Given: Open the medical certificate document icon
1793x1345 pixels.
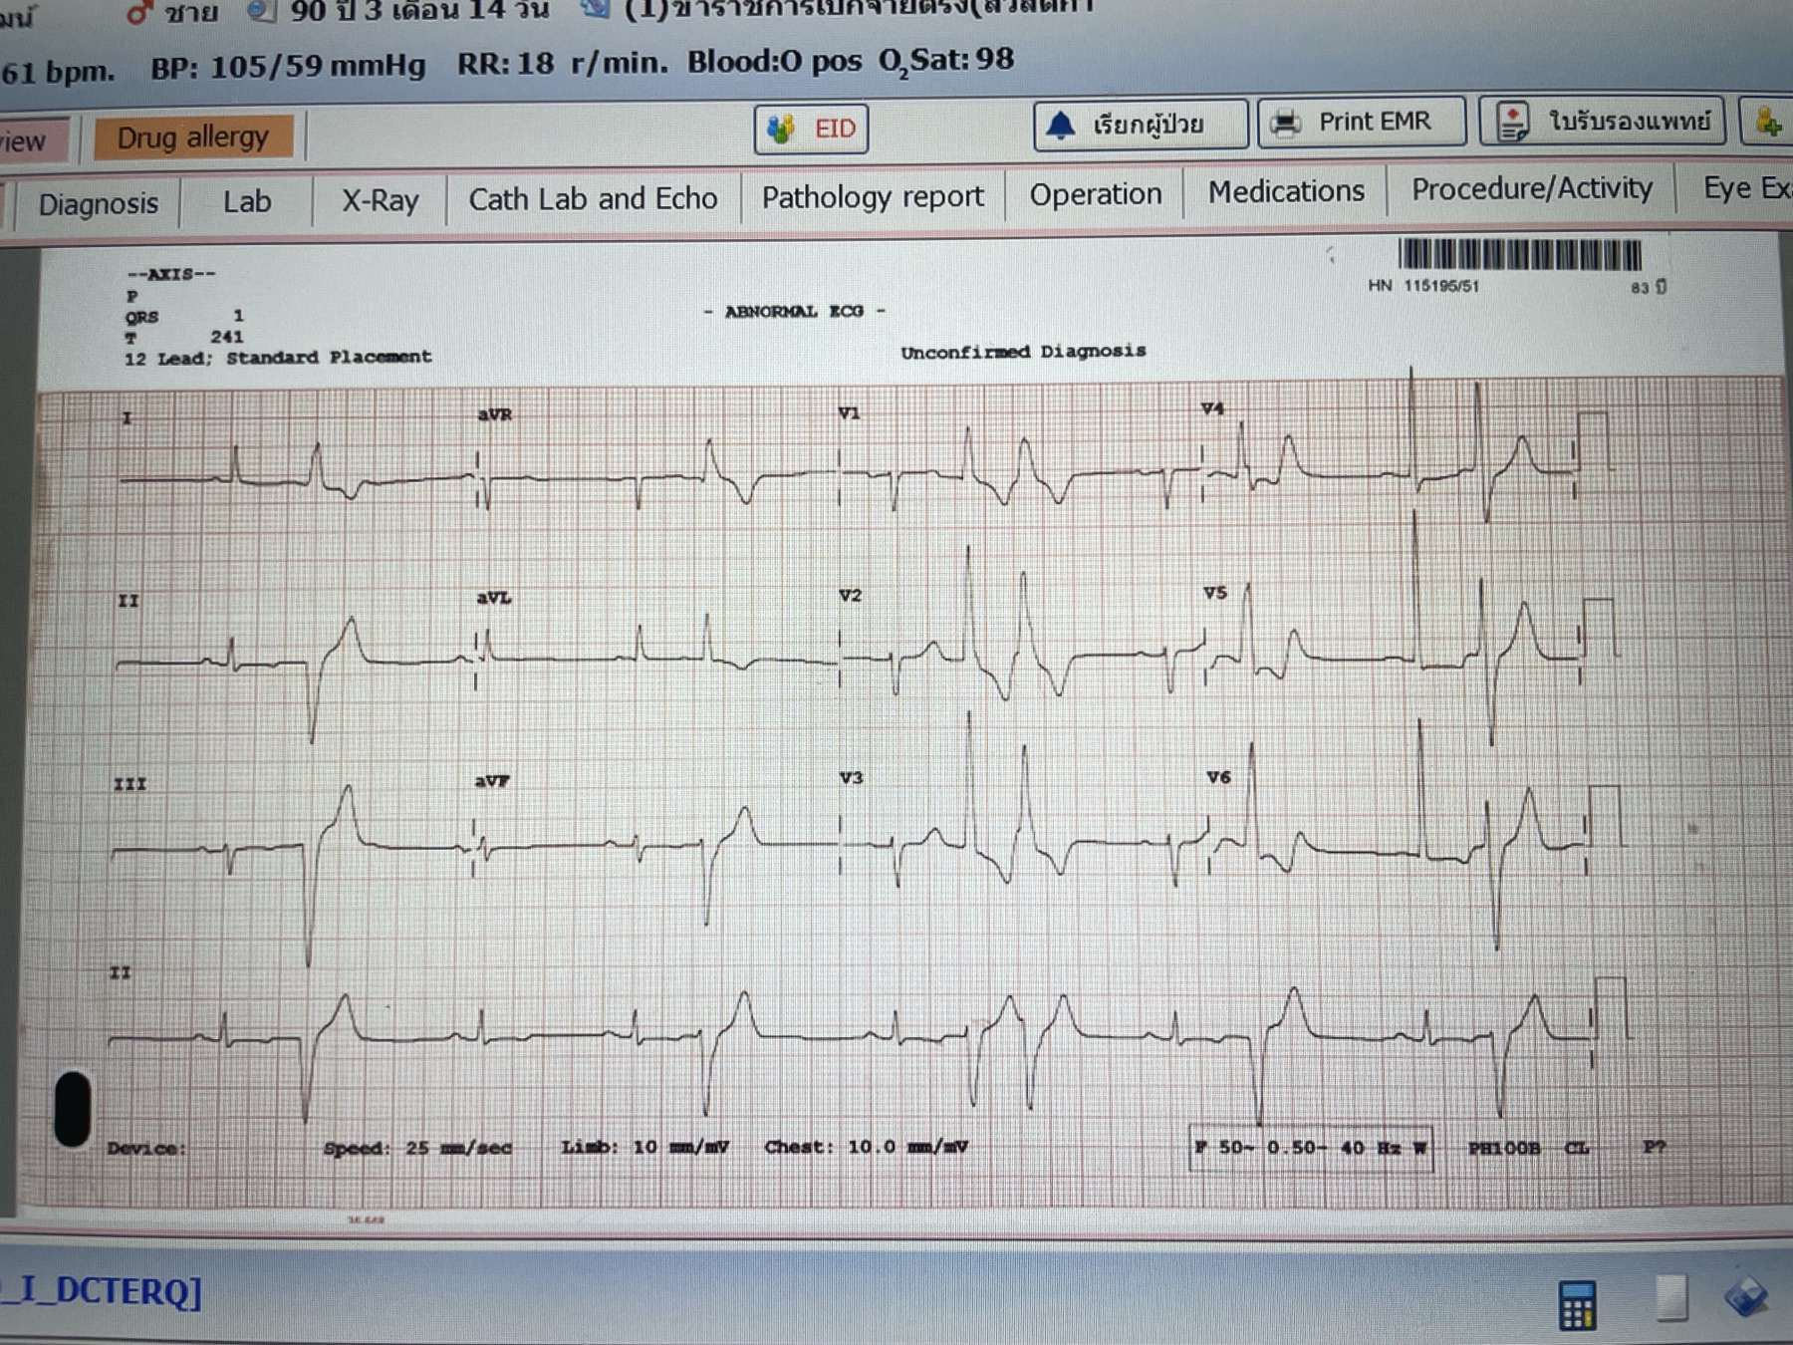Looking at the screenshot, I should 1513,122.
